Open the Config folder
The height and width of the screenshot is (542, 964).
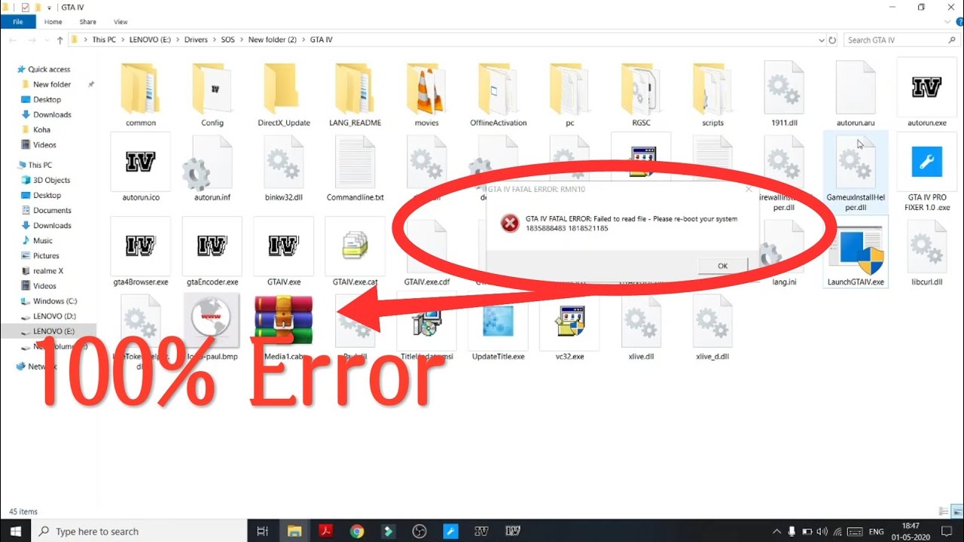pyautogui.click(x=212, y=94)
